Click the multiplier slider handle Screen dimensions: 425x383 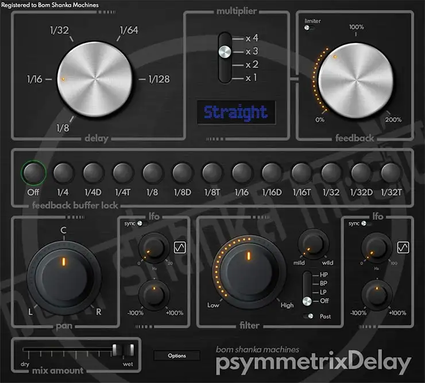coord(225,52)
